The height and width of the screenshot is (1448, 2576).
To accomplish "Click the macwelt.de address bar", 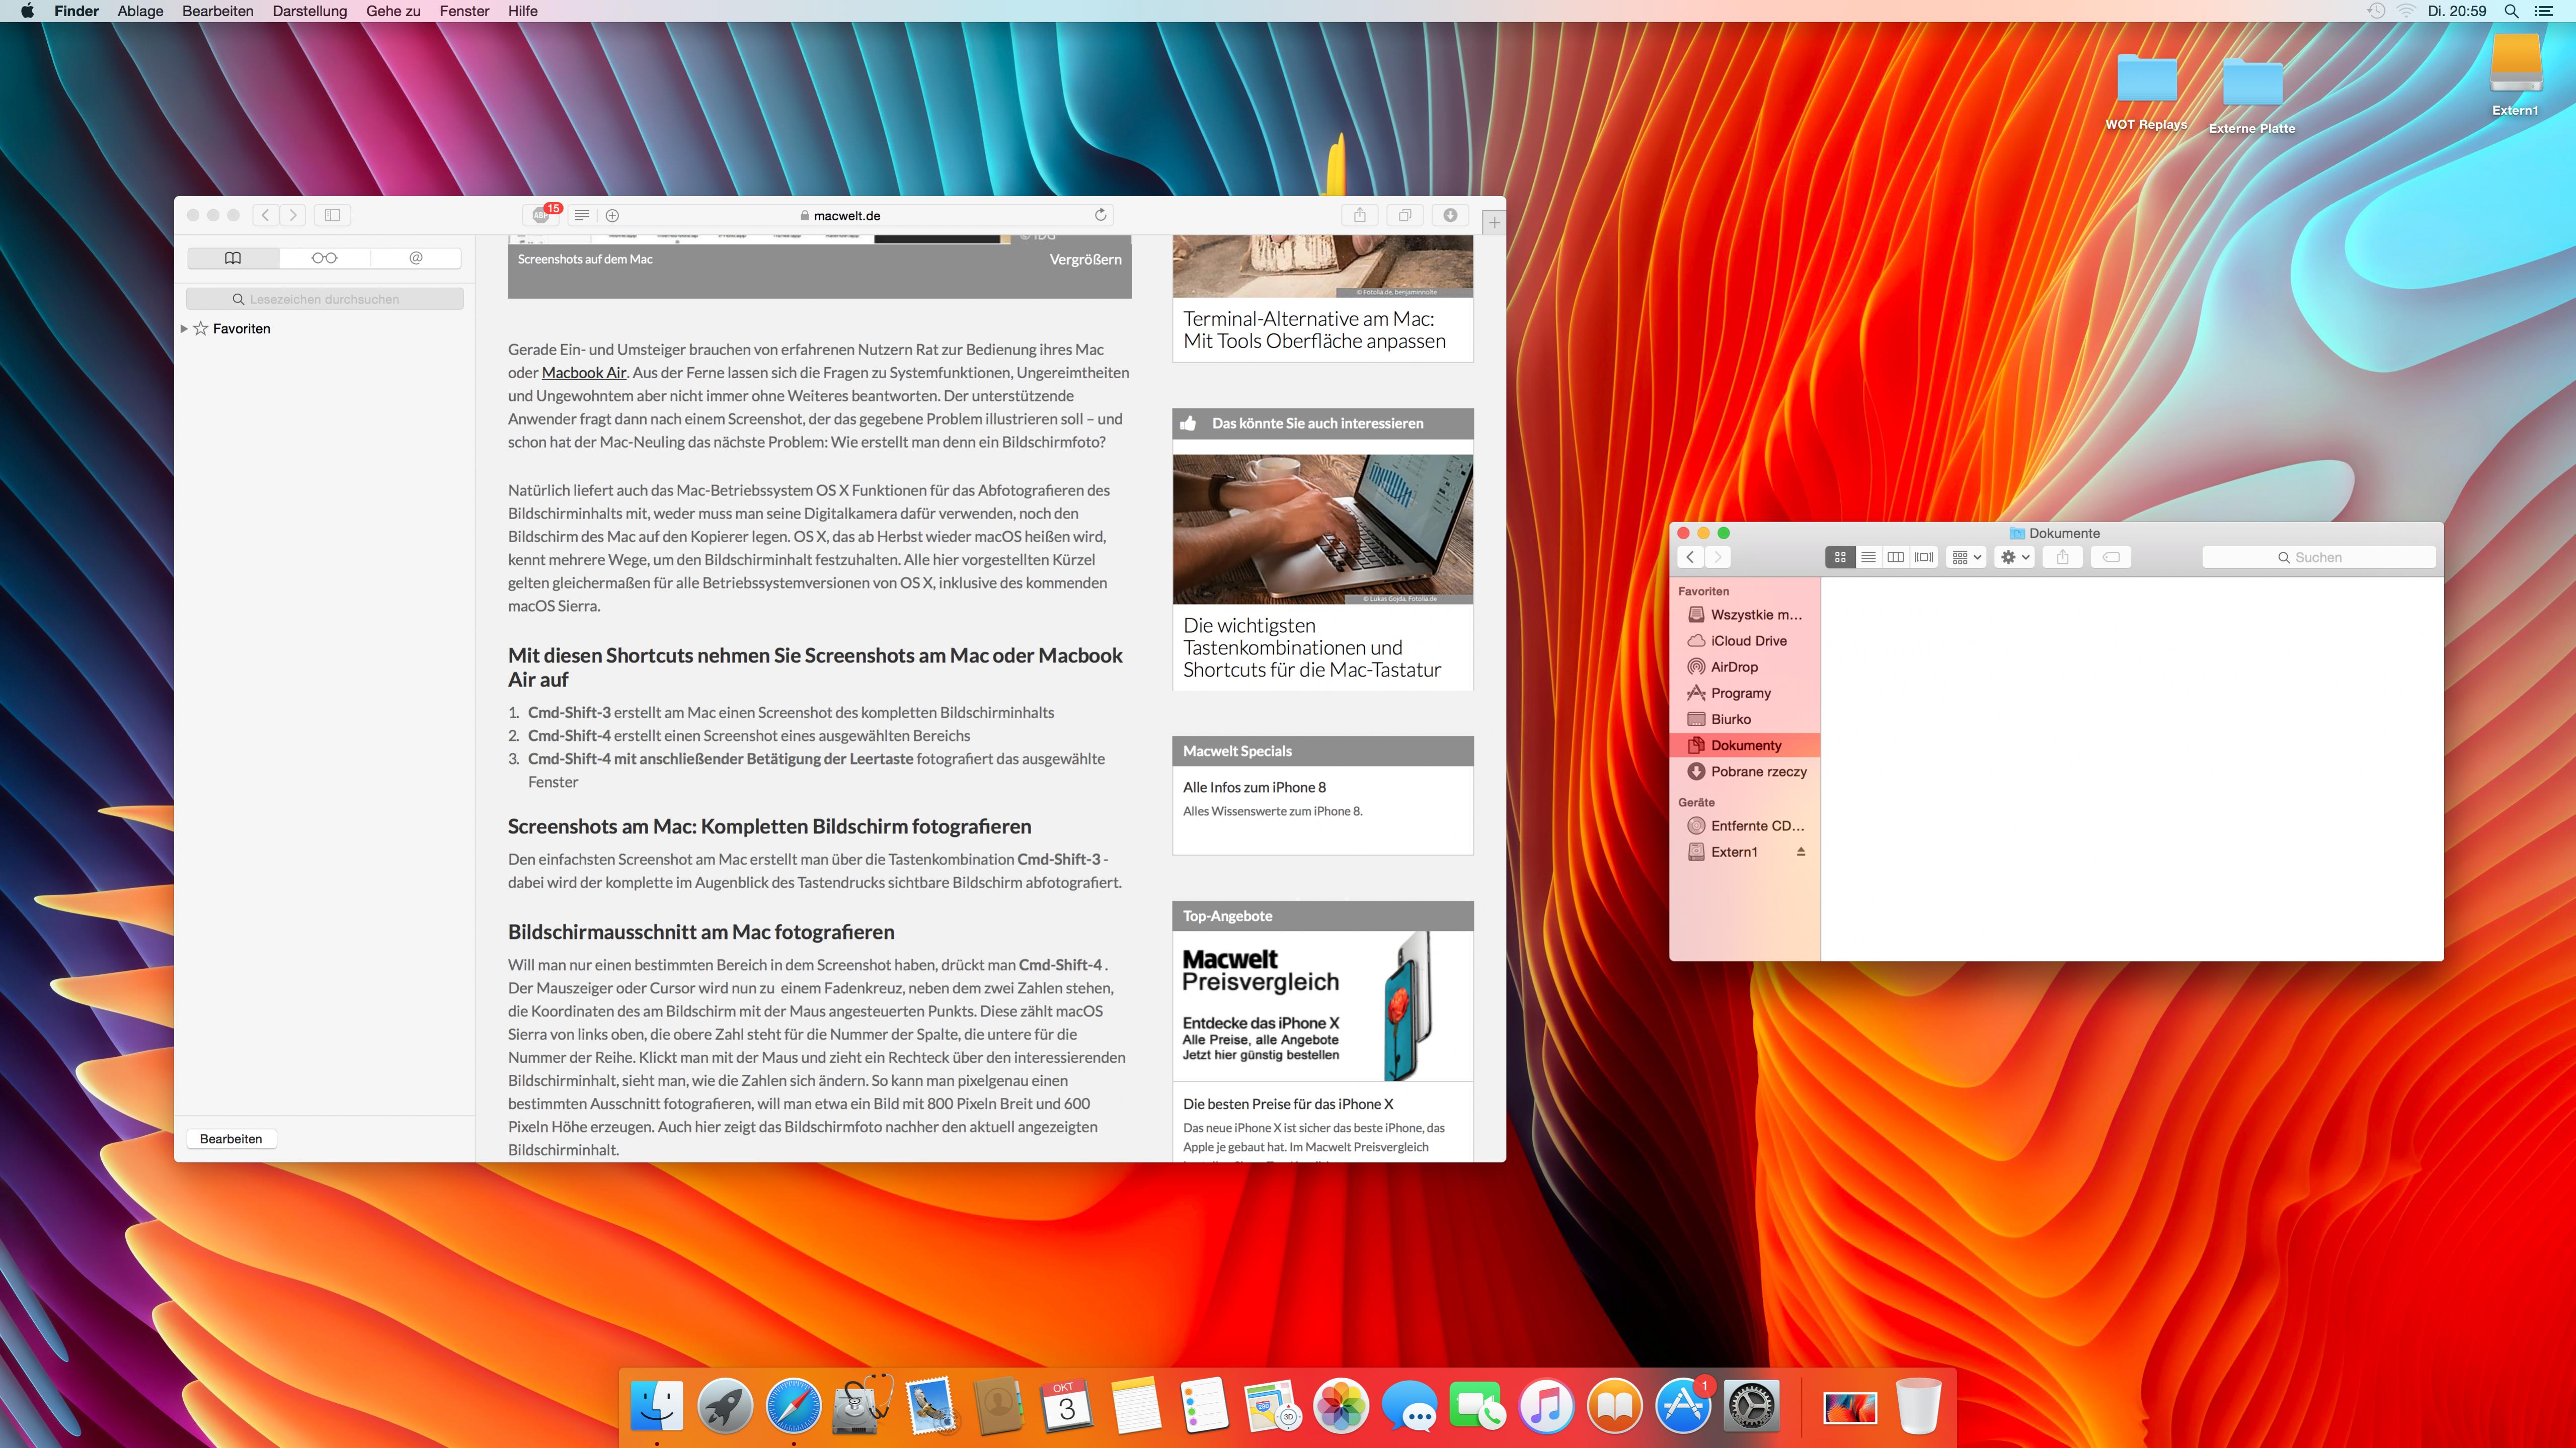I will tap(840, 215).
